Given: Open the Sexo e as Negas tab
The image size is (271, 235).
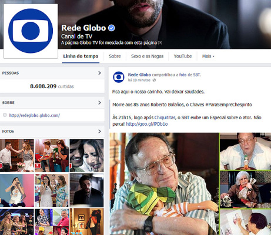Looking at the screenshot, I should pos(147,56).
